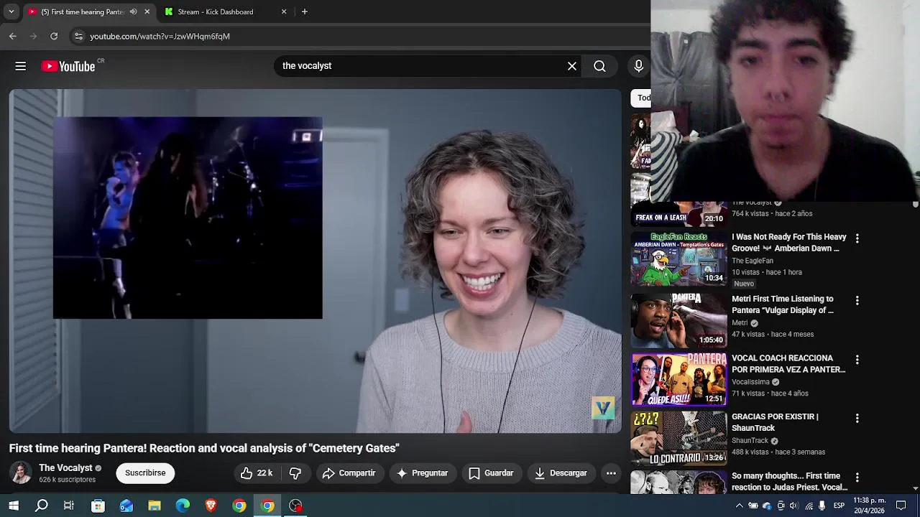The height and width of the screenshot is (517, 920).
Task: Download video with Descargar button
Action: coord(561,473)
